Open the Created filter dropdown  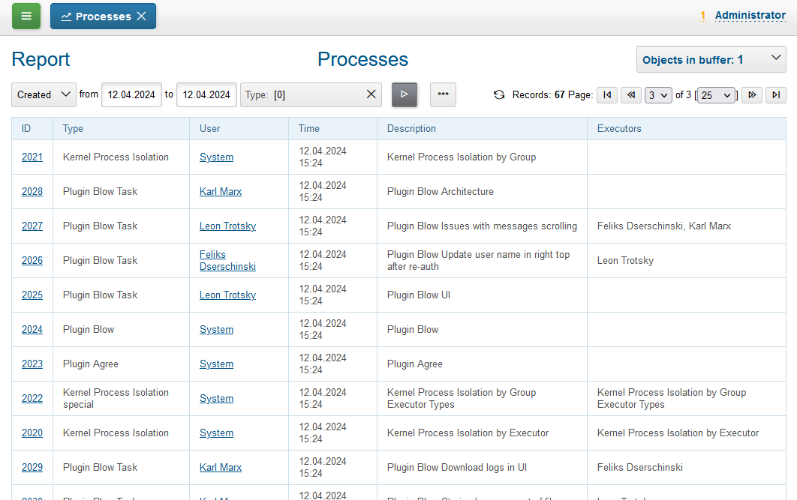click(43, 94)
